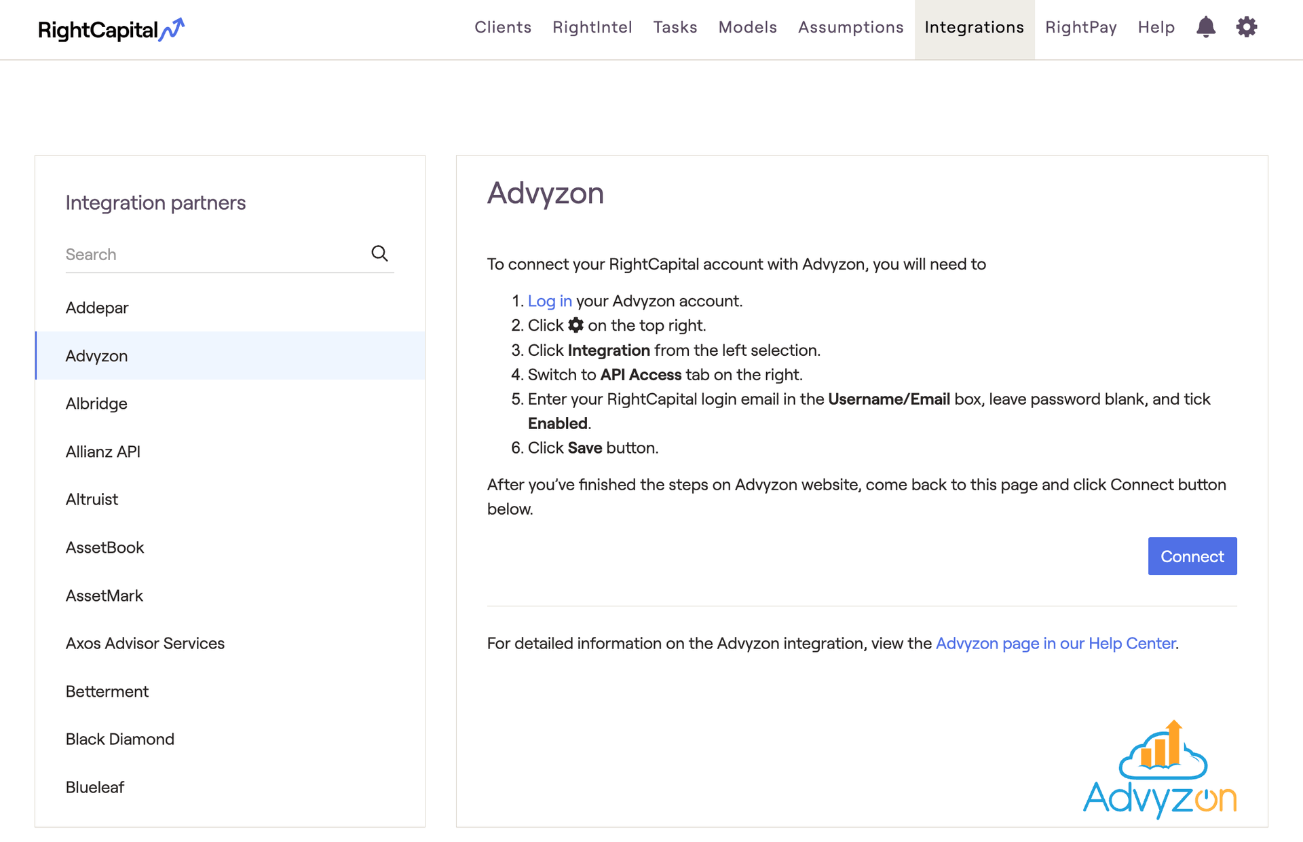The image size is (1303, 842).
Task: Open the Assumptions page
Action: pos(850,27)
